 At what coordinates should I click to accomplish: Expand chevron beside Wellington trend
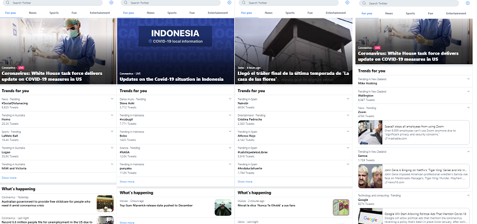pyautogui.click(x=469, y=92)
